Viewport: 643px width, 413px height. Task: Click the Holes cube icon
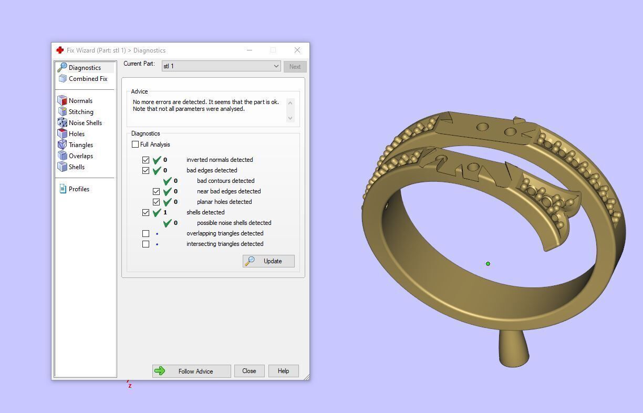63,134
